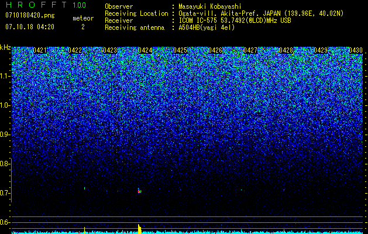368x234 pixels.
Task: Click the Observer label
Action: [x=119, y=6]
